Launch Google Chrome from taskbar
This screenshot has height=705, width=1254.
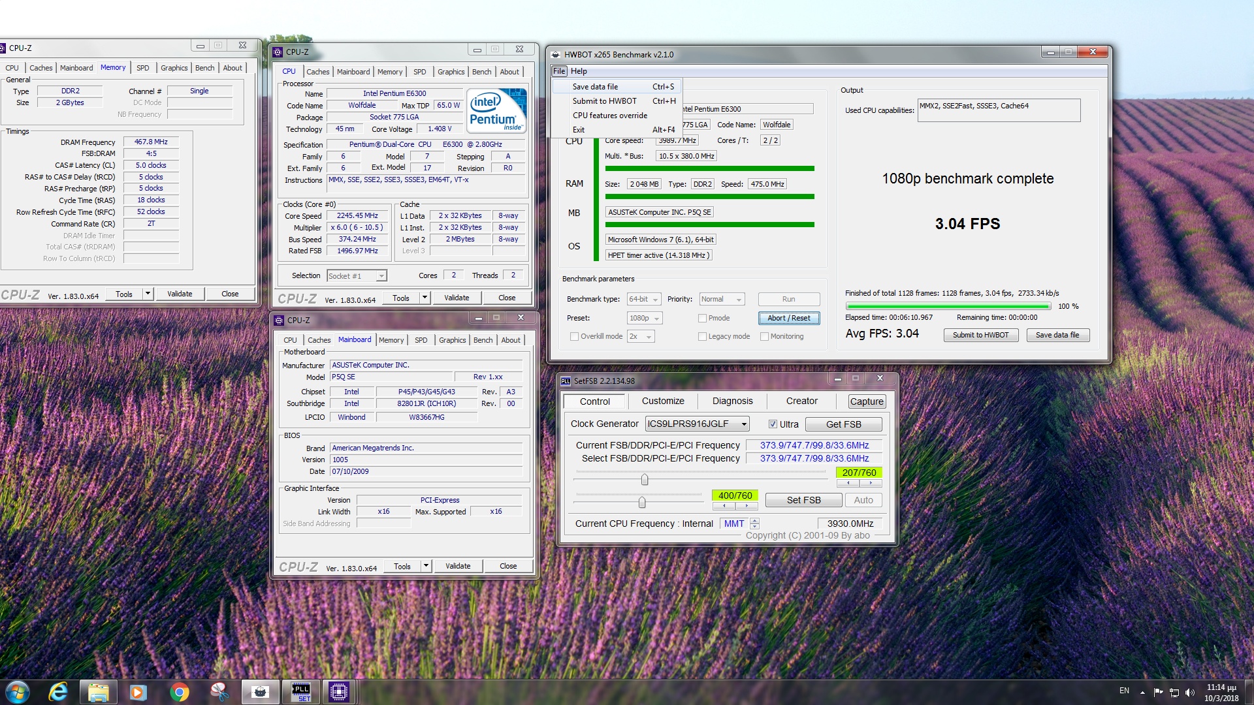(x=179, y=692)
